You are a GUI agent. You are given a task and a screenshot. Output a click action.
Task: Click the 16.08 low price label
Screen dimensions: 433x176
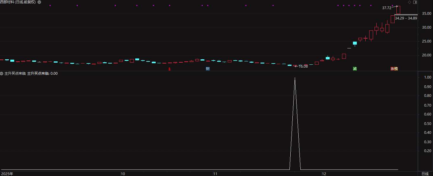tap(303, 66)
